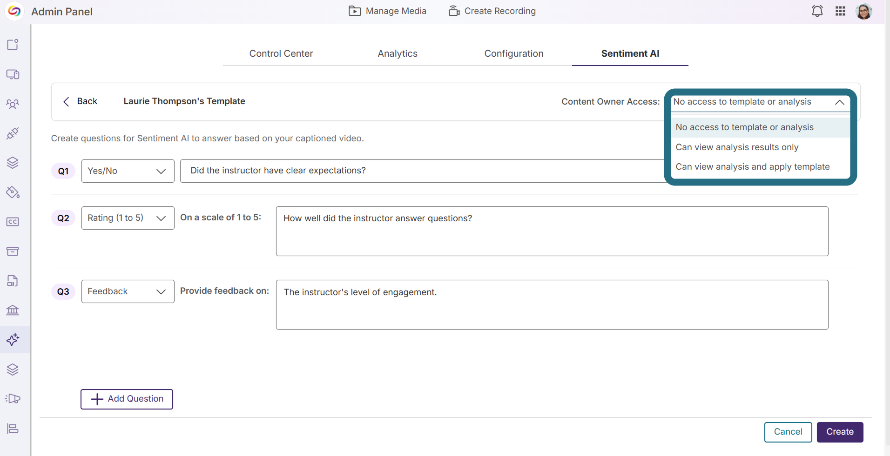Image resolution: width=890 pixels, height=456 pixels.
Task: Click the 'Content Owner Access:' label
Action: click(x=611, y=102)
